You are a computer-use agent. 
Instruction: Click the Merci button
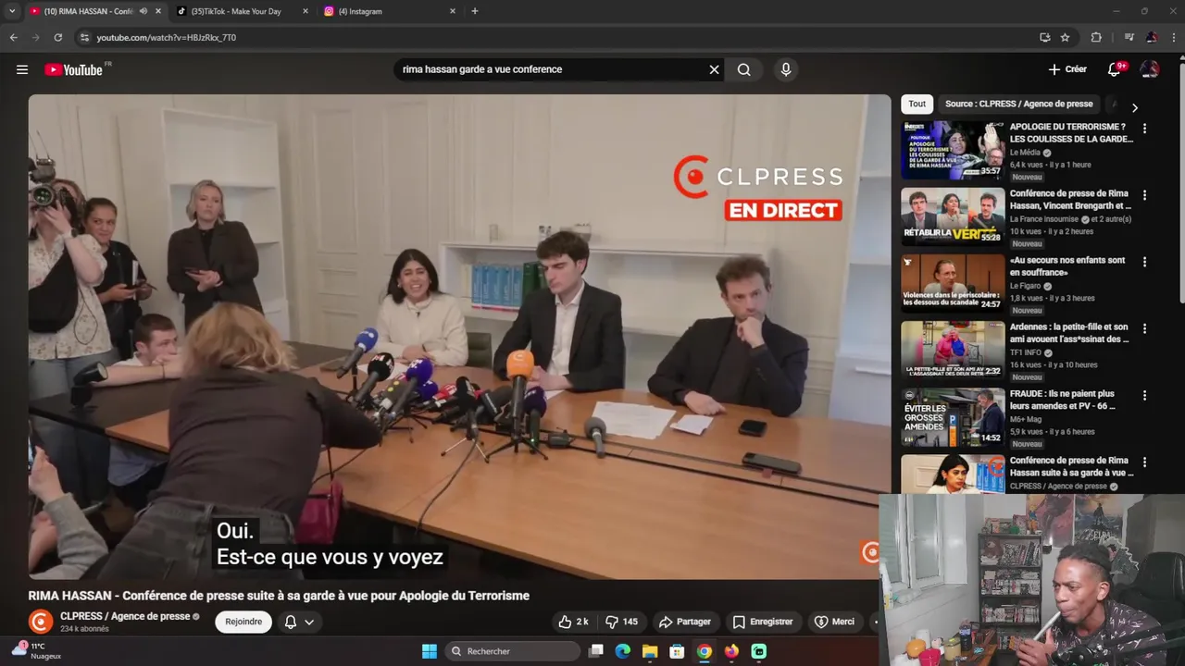pos(834,622)
